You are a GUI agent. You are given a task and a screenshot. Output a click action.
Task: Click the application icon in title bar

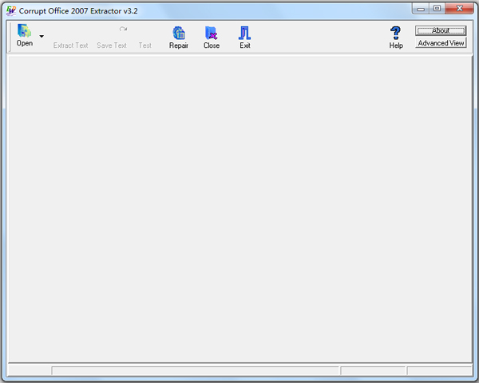pyautogui.click(x=11, y=10)
